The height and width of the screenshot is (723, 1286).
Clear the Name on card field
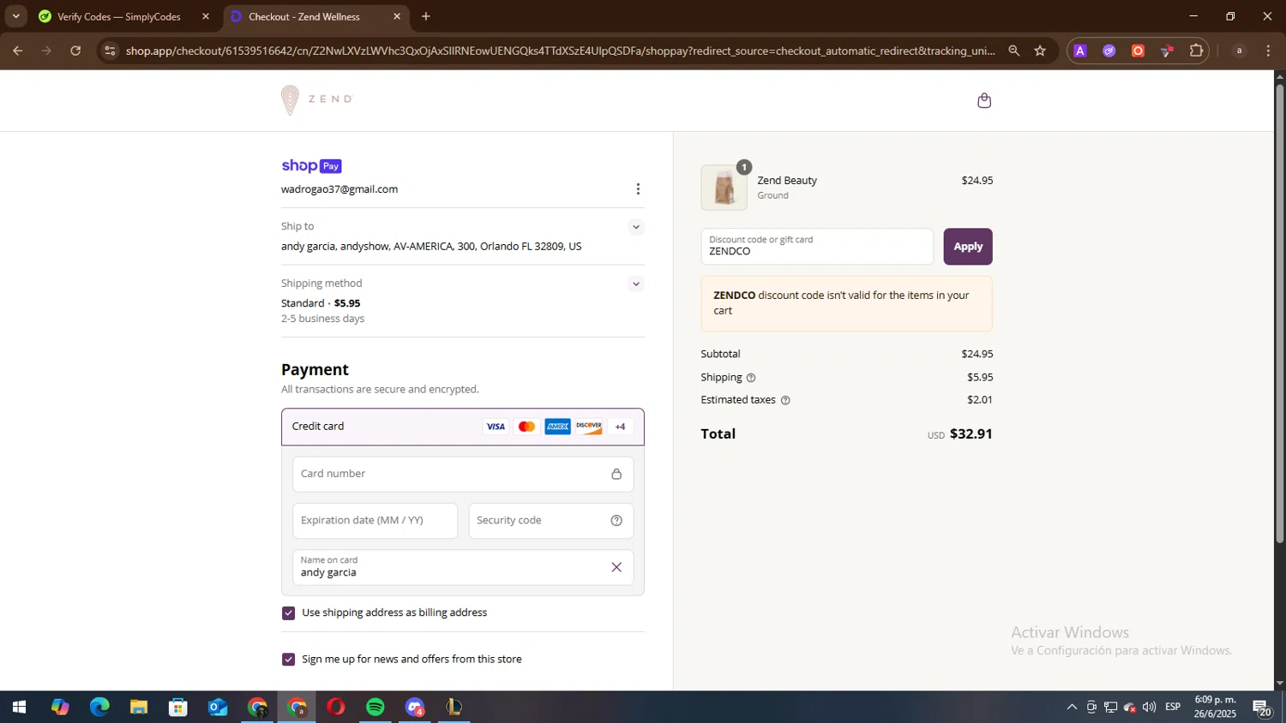point(616,567)
